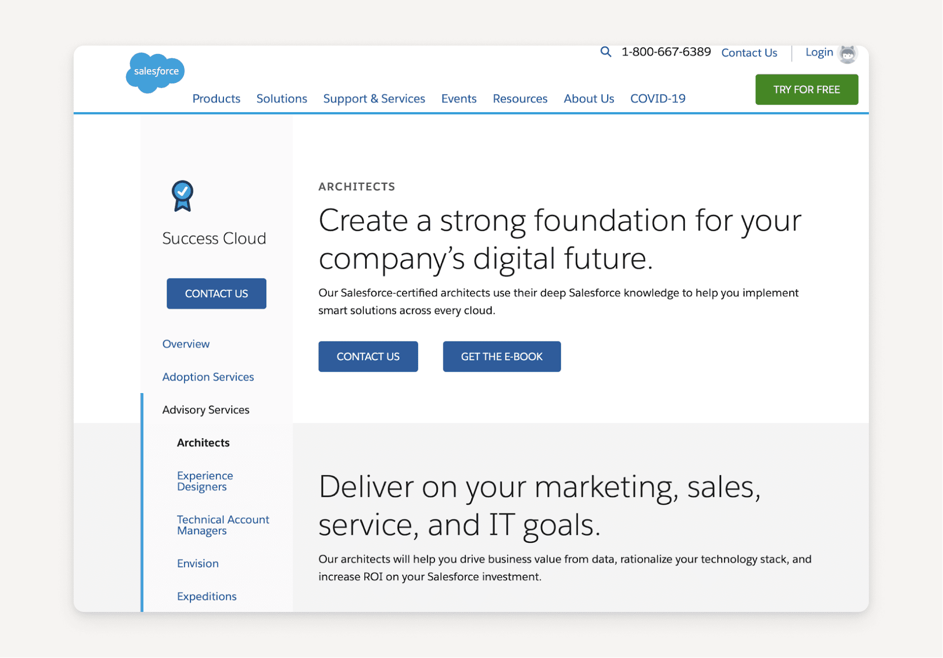The image size is (943, 658).
Task: Click the 1-800-667-6389 phone number
Action: pos(666,51)
